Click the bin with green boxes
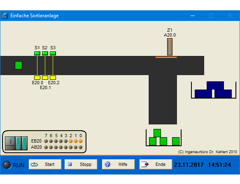This screenshot has height=184, width=240. tap(163, 138)
